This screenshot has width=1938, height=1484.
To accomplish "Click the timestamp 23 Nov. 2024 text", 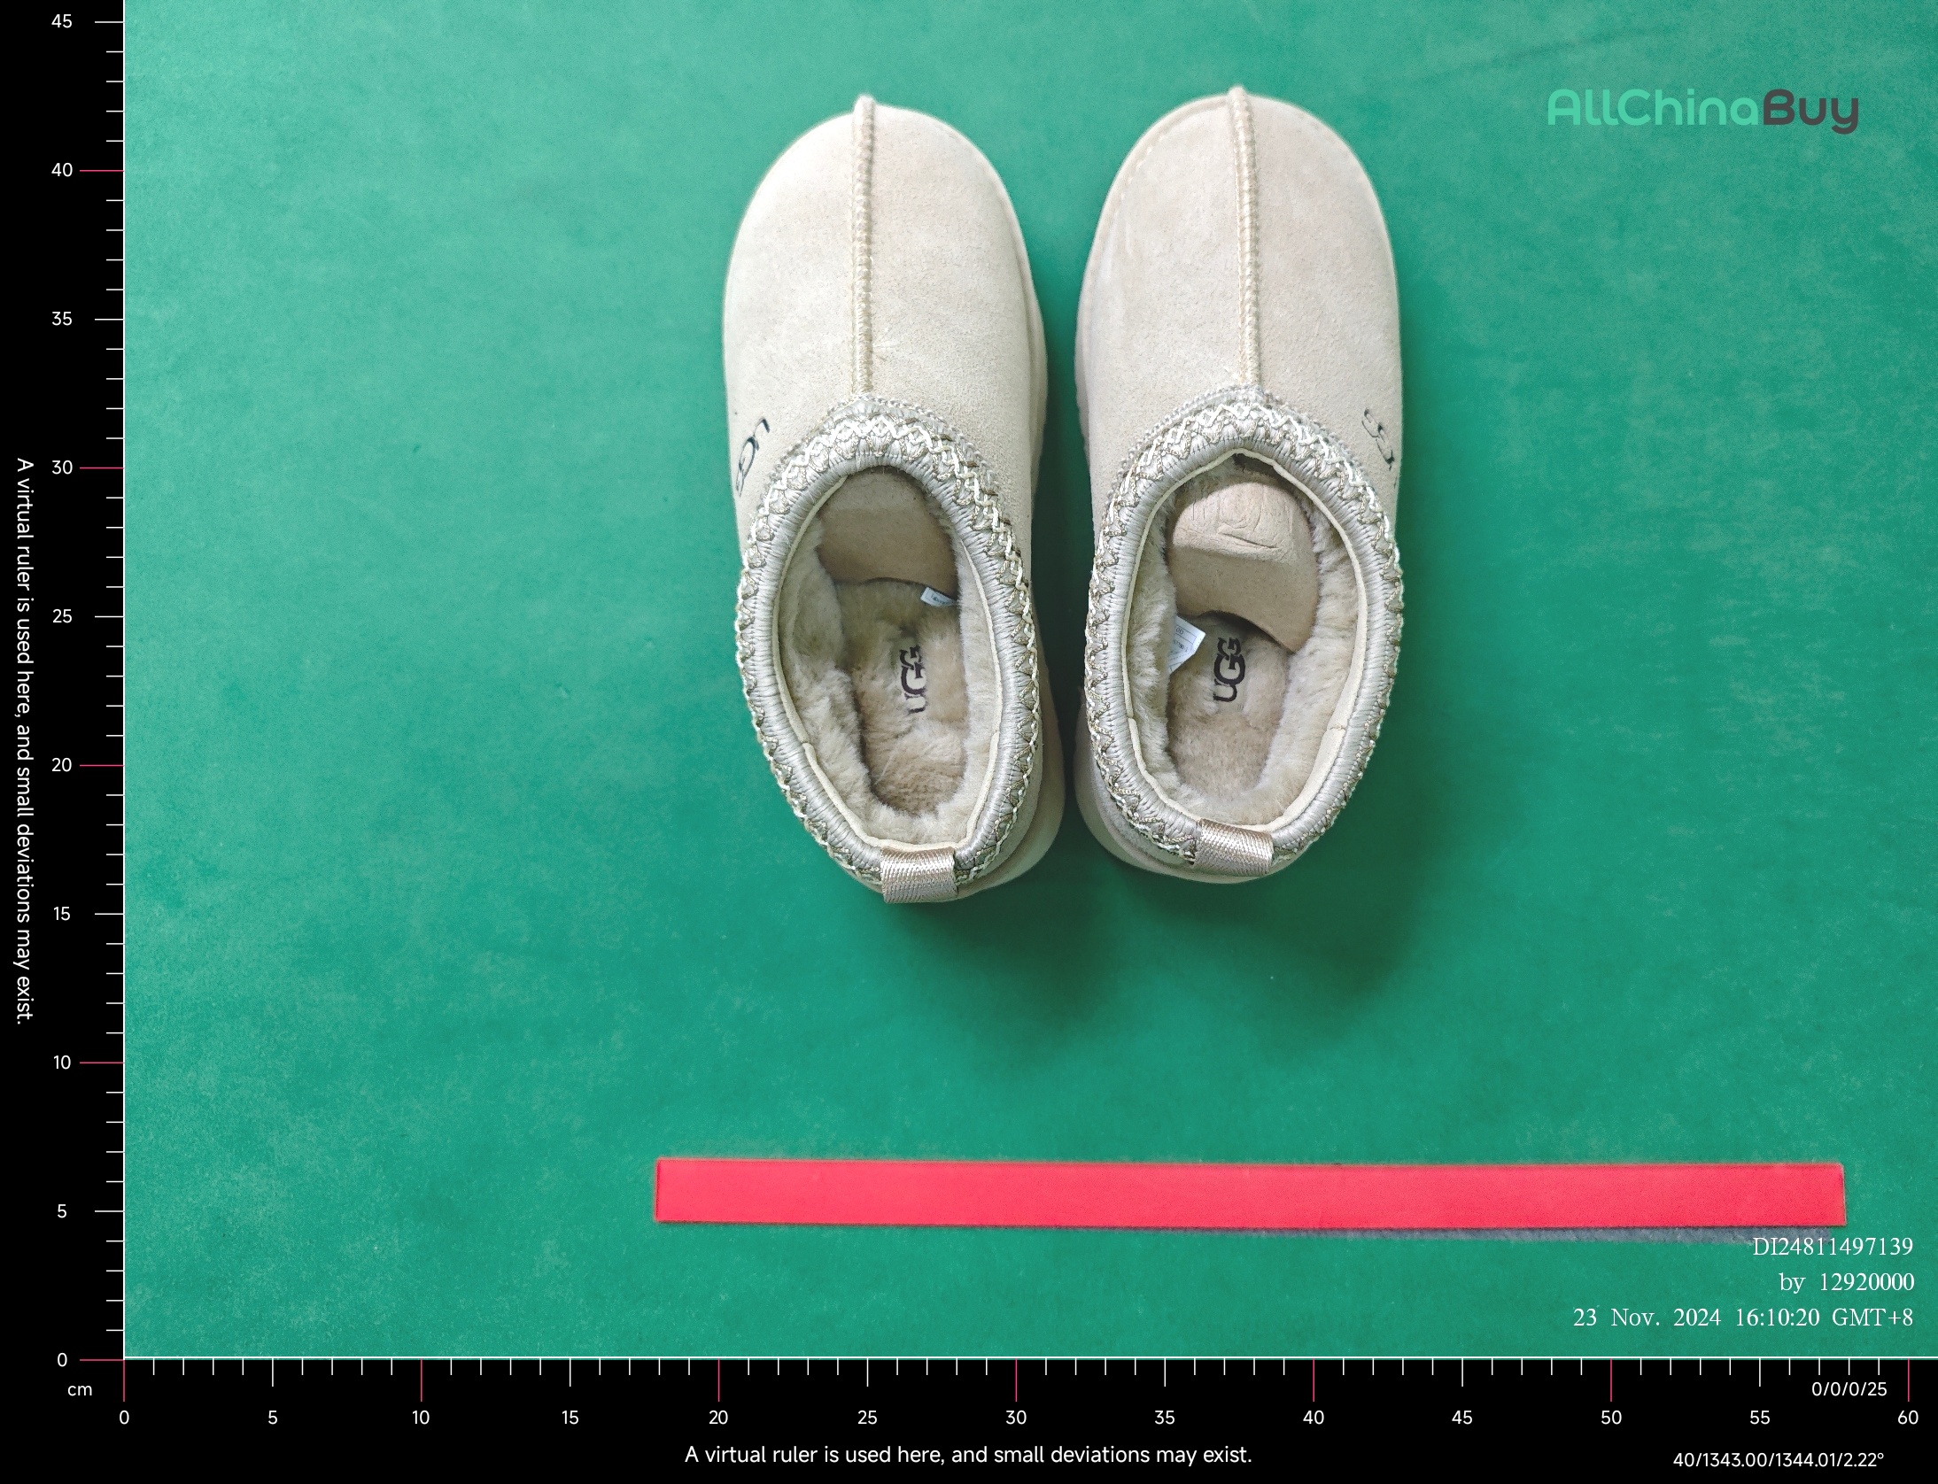I will tap(1742, 1318).
